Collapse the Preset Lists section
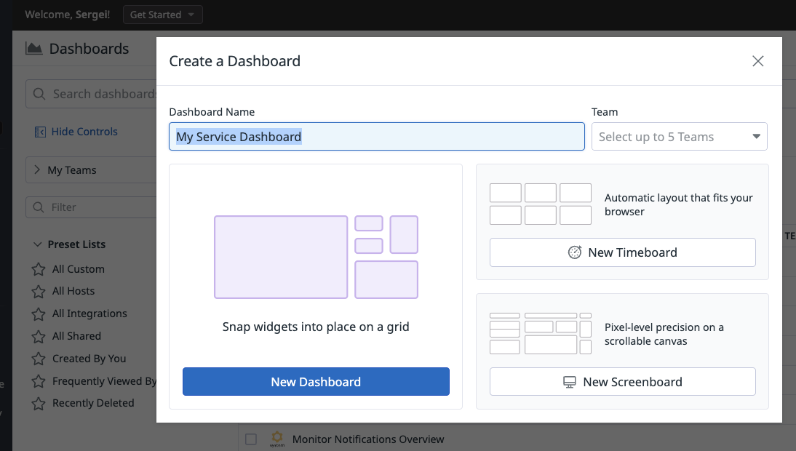The width and height of the screenshot is (796, 451). [38, 244]
